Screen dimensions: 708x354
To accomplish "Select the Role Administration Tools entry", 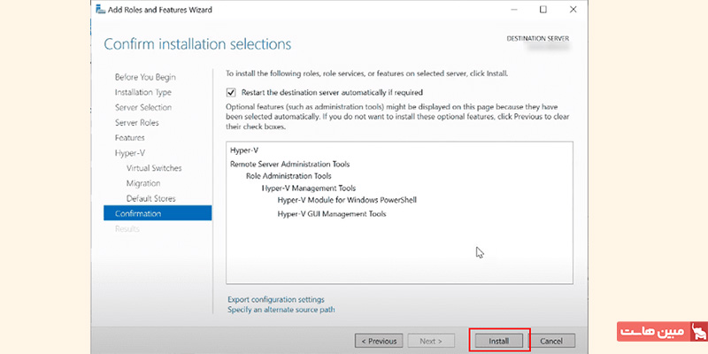I will tap(289, 176).
